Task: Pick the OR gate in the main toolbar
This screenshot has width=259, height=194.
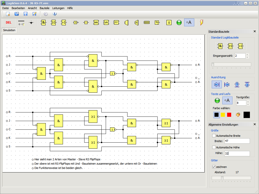Action: (x=54, y=23)
